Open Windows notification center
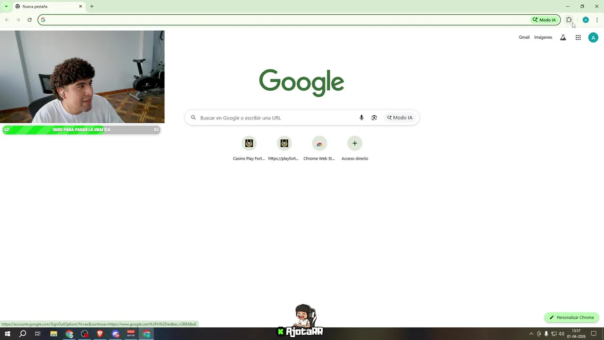This screenshot has height=340, width=604. (x=594, y=334)
